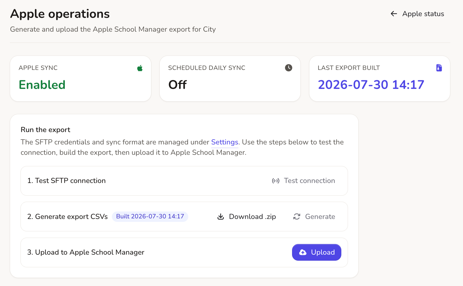Go back to Apple status

(x=417, y=14)
